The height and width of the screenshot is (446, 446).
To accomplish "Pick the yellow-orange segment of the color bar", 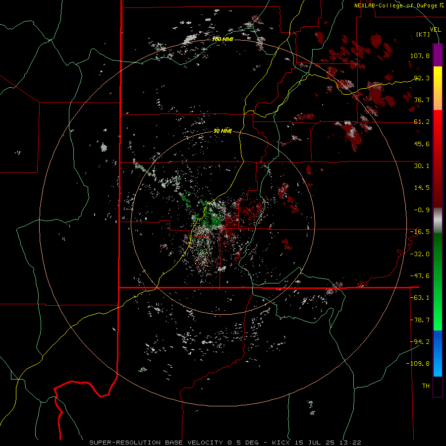I will tap(438, 88).
